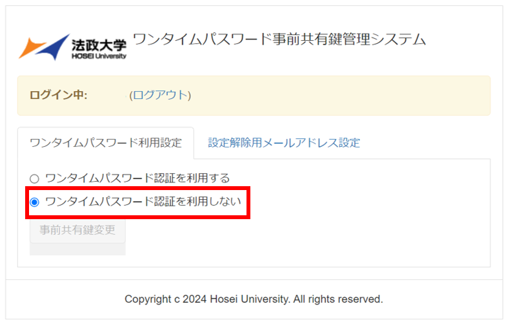Click the Hosei University logo
Screen dimensions: 513x331
(72, 47)
